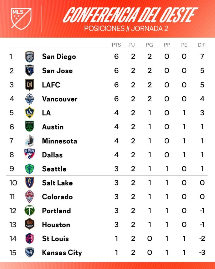This screenshot has width=215, height=269.
Task: Click the Portland Timbers logo
Action: pos(30,211)
